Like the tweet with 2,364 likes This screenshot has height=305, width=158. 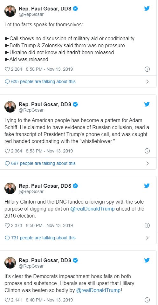[7, 151]
